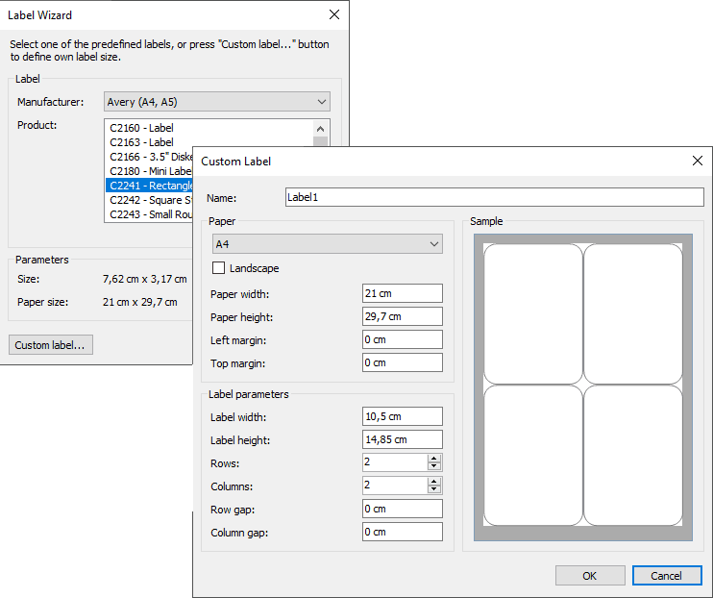Screen dimensions: 713x598
Task: Click the Rows value field
Action: (x=395, y=462)
